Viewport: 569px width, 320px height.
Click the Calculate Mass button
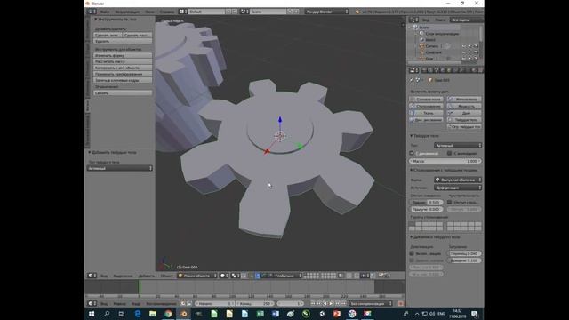tap(123, 61)
